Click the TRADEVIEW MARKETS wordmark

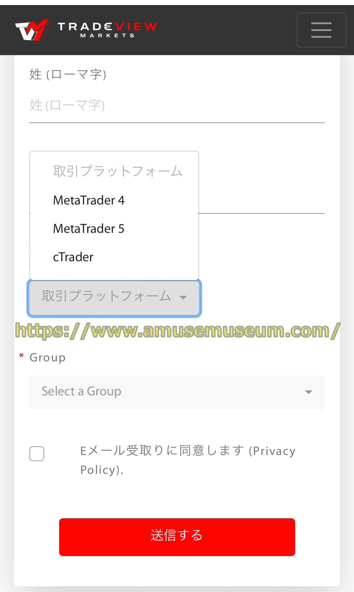107,30
